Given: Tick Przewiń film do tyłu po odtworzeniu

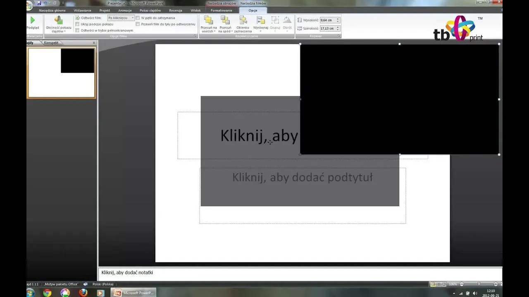Looking at the screenshot, I should 138,24.
